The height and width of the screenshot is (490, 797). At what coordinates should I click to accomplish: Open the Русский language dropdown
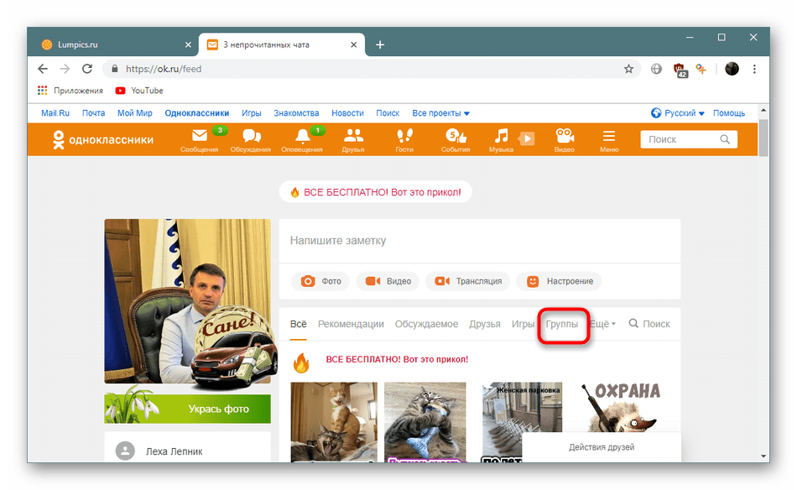point(678,112)
